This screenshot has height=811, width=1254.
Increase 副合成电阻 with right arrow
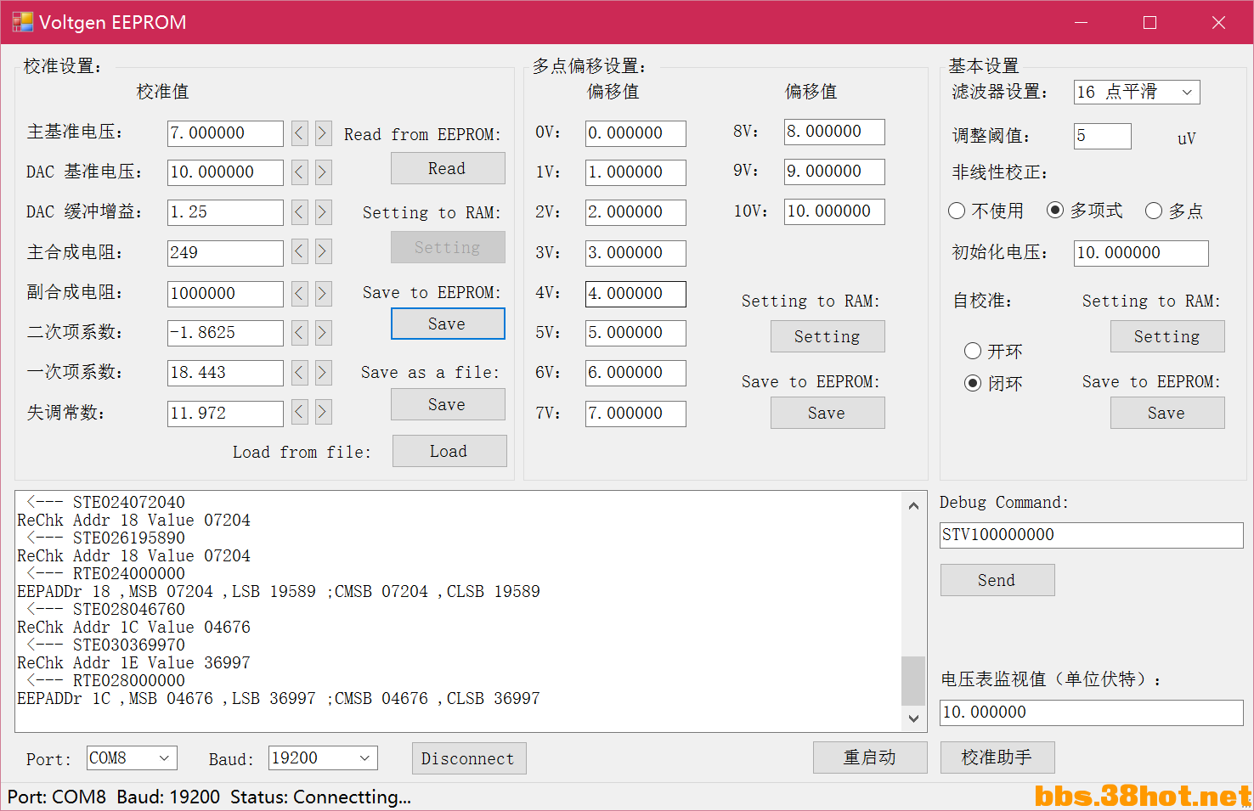[x=323, y=293]
